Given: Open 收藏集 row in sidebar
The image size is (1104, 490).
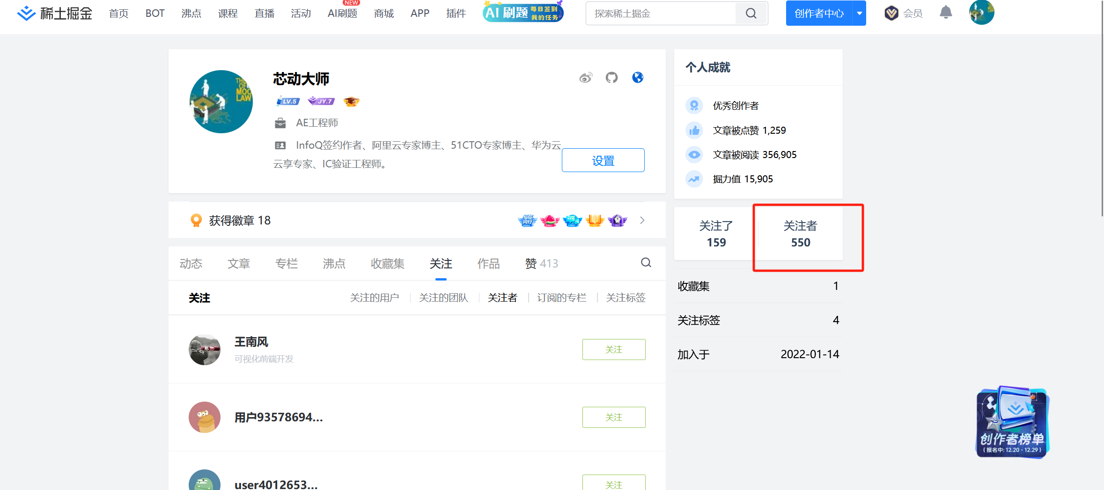Looking at the screenshot, I should 758,286.
